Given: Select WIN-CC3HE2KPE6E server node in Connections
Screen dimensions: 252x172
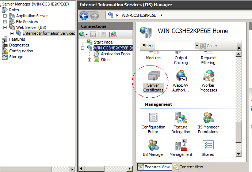Looking at the screenshot, I should [x=113, y=48].
